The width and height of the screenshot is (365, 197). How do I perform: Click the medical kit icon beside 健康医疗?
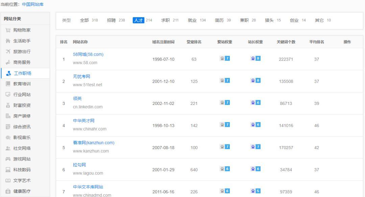click(x=8, y=191)
